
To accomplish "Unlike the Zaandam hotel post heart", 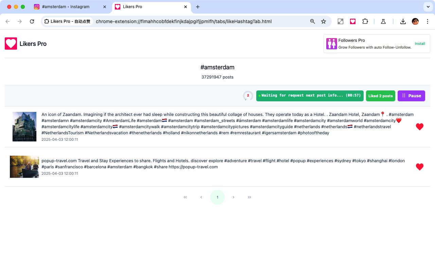I will pyautogui.click(x=420, y=127).
